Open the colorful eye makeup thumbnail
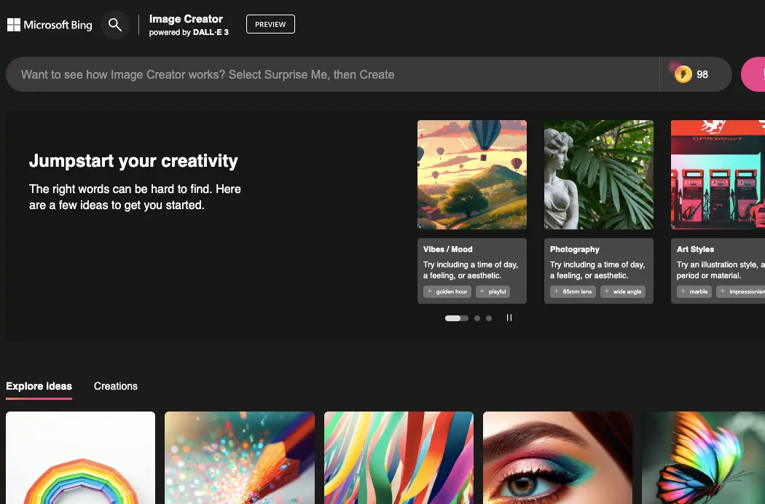 (x=557, y=457)
